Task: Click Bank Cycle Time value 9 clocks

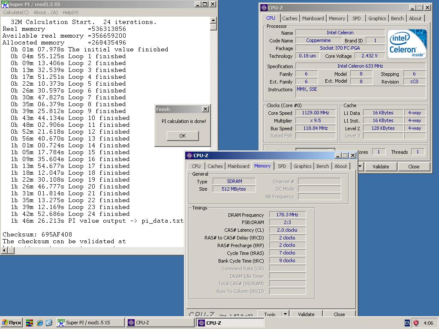Action: [x=287, y=260]
